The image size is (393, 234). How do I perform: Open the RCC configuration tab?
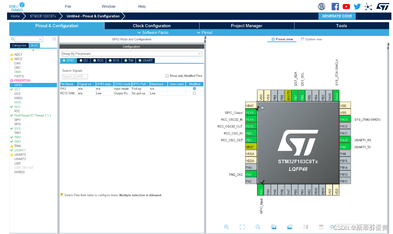click(x=98, y=61)
